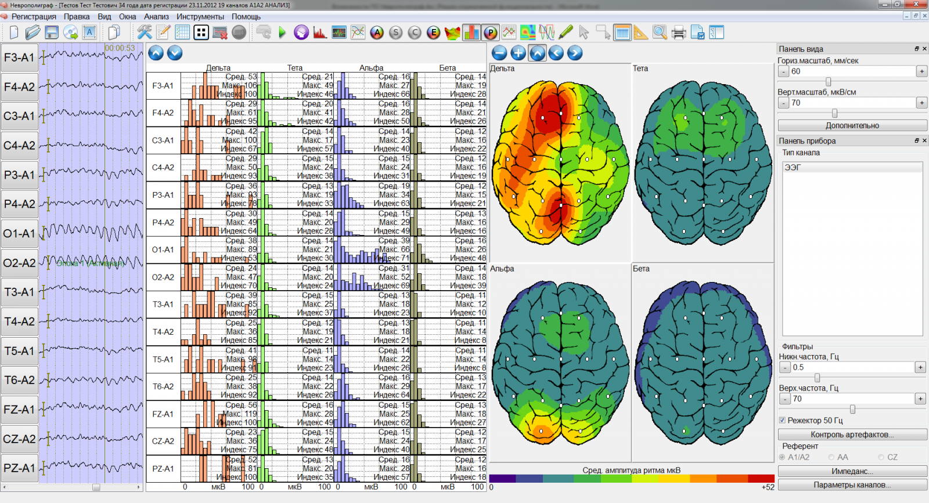Click the print icon in toolbar

[678, 32]
